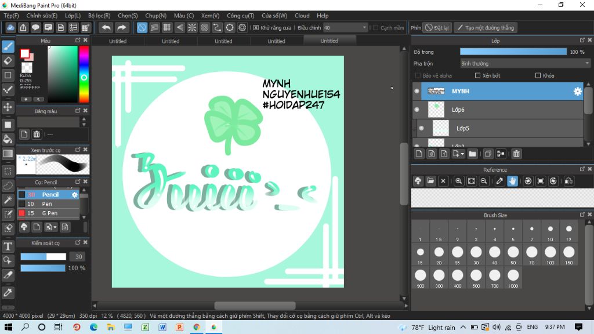Open the Công cụ(T) menu

241,16
